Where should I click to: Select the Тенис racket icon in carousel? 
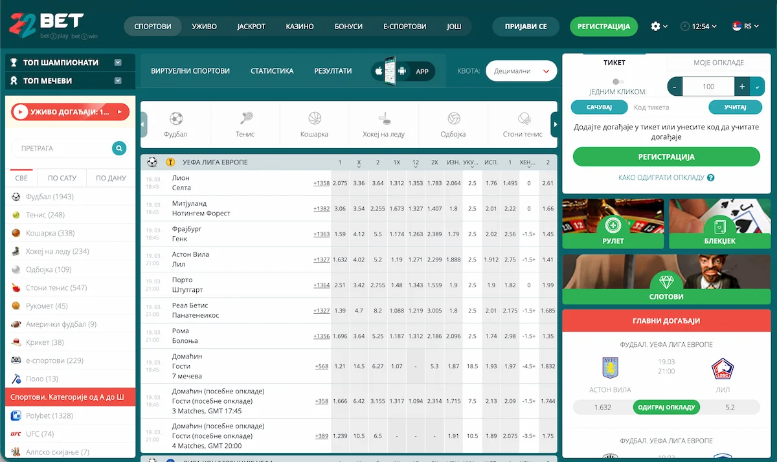tap(245, 119)
